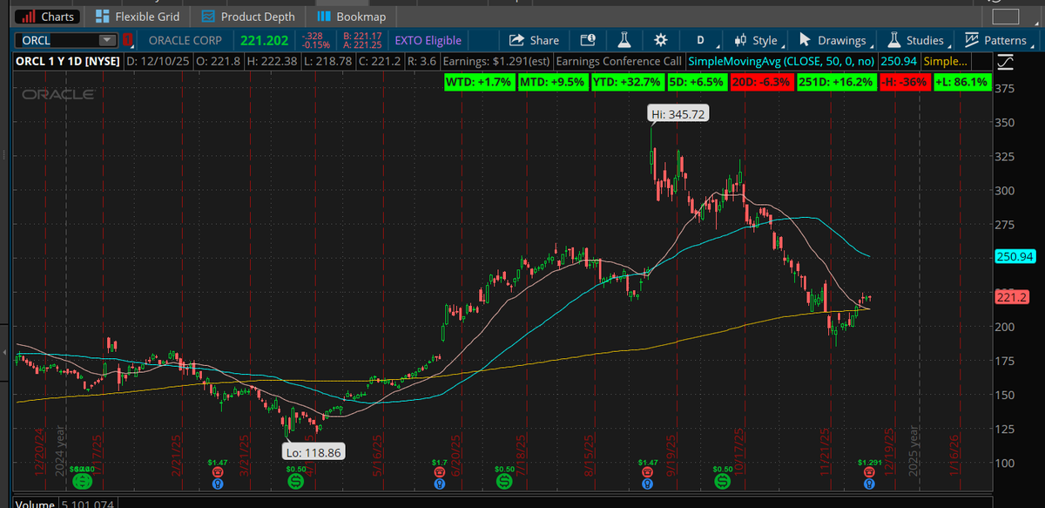Click the cyan 250.94 moving average label
The image size is (1045, 508).
(x=1014, y=257)
